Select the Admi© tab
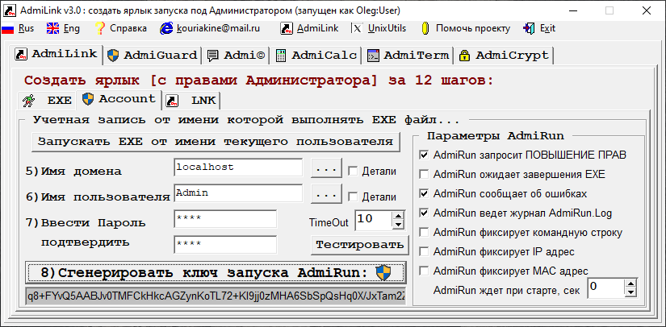 click(x=237, y=56)
